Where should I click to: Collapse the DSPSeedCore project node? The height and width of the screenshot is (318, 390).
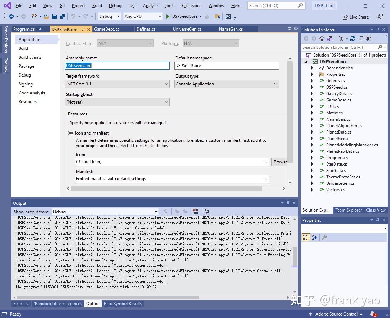[x=306, y=62]
